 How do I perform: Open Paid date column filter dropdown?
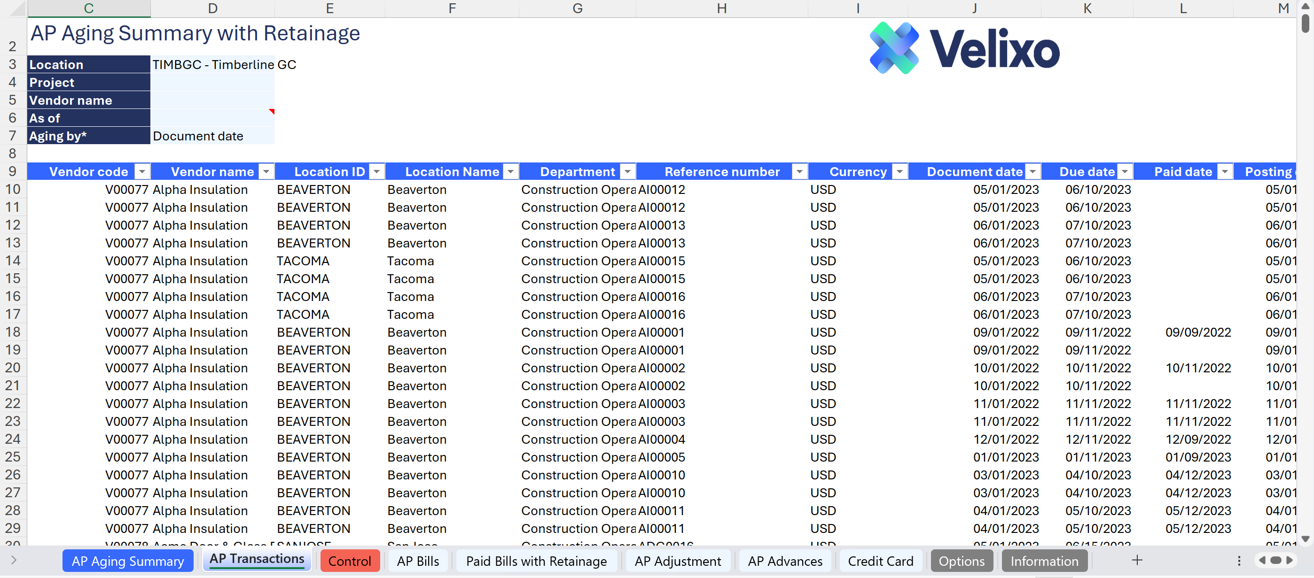tap(1225, 172)
